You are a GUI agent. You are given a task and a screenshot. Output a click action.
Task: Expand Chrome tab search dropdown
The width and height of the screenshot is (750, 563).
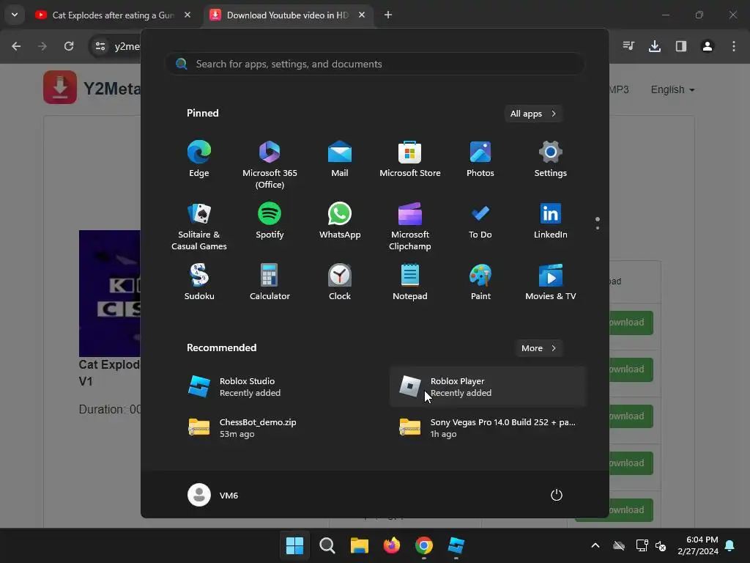(15, 15)
